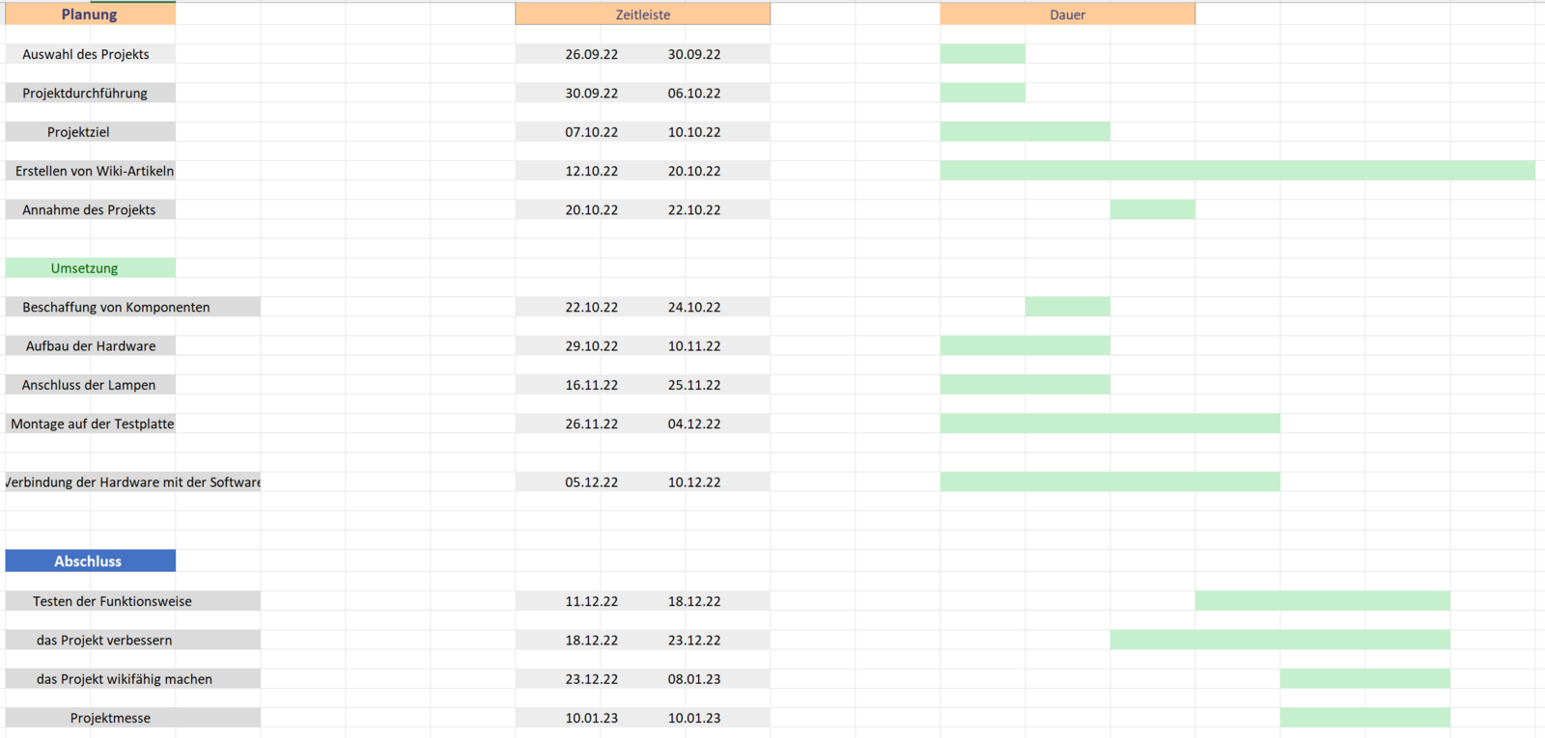Select the Testen der Funktionsweise cell
This screenshot has width=1545, height=738.
[x=112, y=601]
